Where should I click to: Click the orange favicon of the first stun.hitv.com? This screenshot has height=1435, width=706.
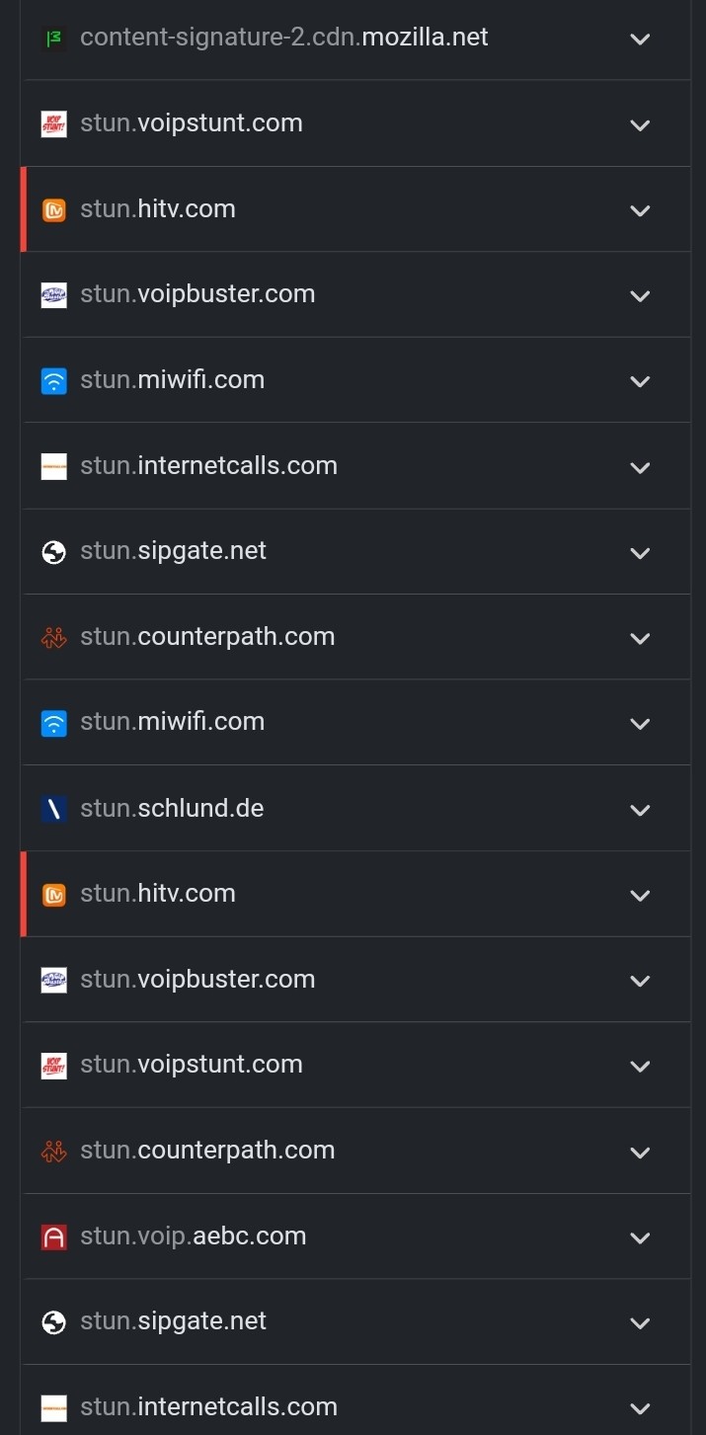coord(53,209)
